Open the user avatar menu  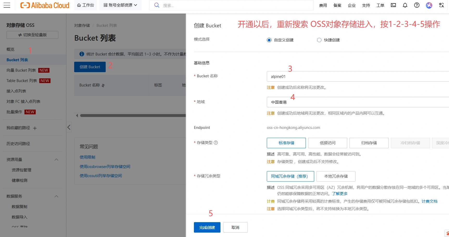click(429, 5)
